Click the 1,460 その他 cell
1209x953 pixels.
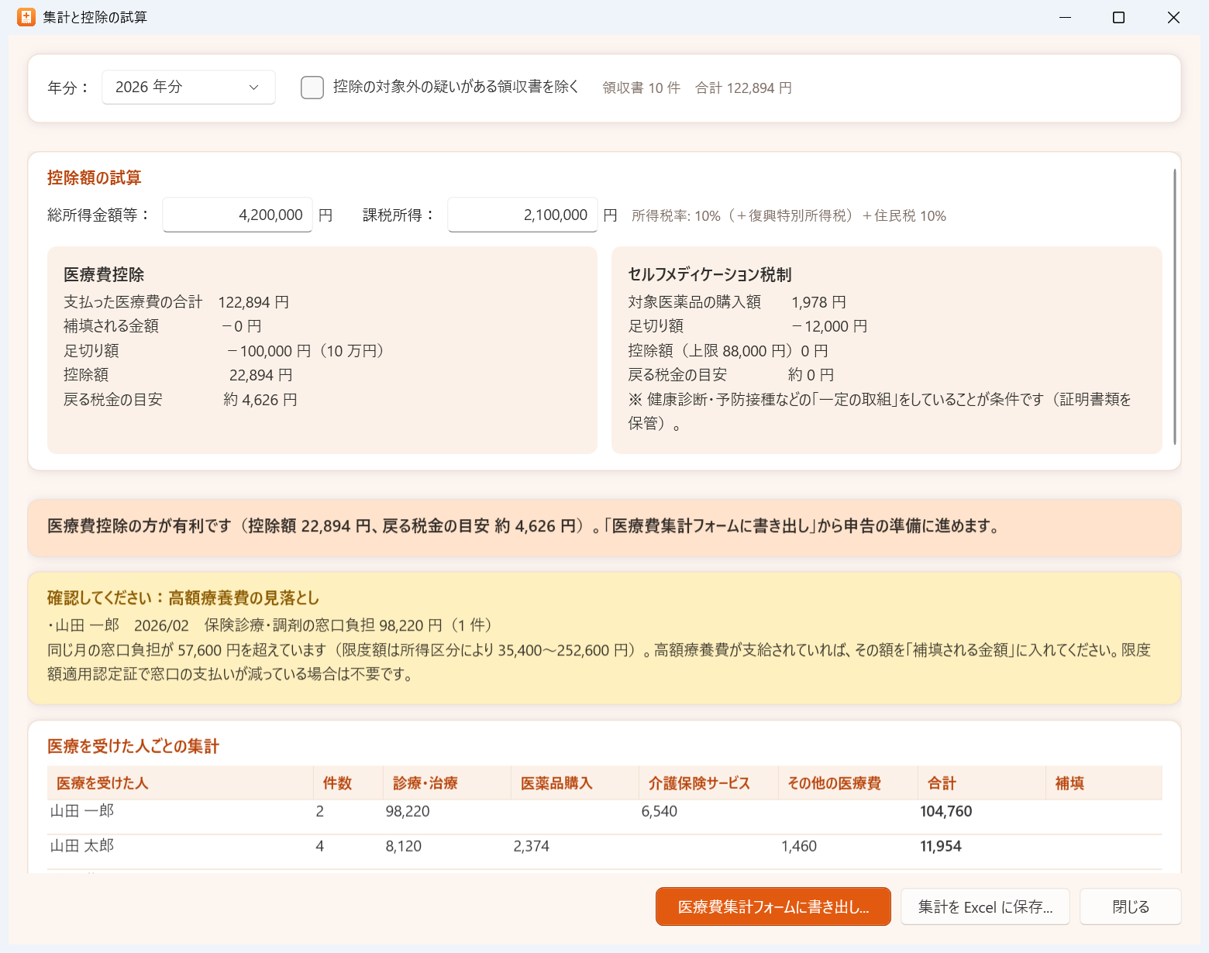(x=798, y=846)
